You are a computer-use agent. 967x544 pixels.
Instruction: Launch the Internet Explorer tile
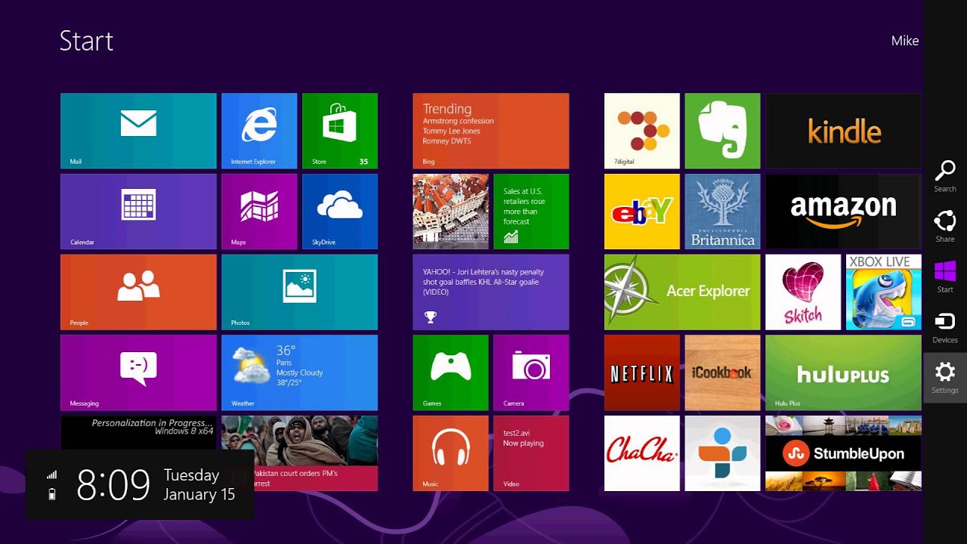(259, 131)
